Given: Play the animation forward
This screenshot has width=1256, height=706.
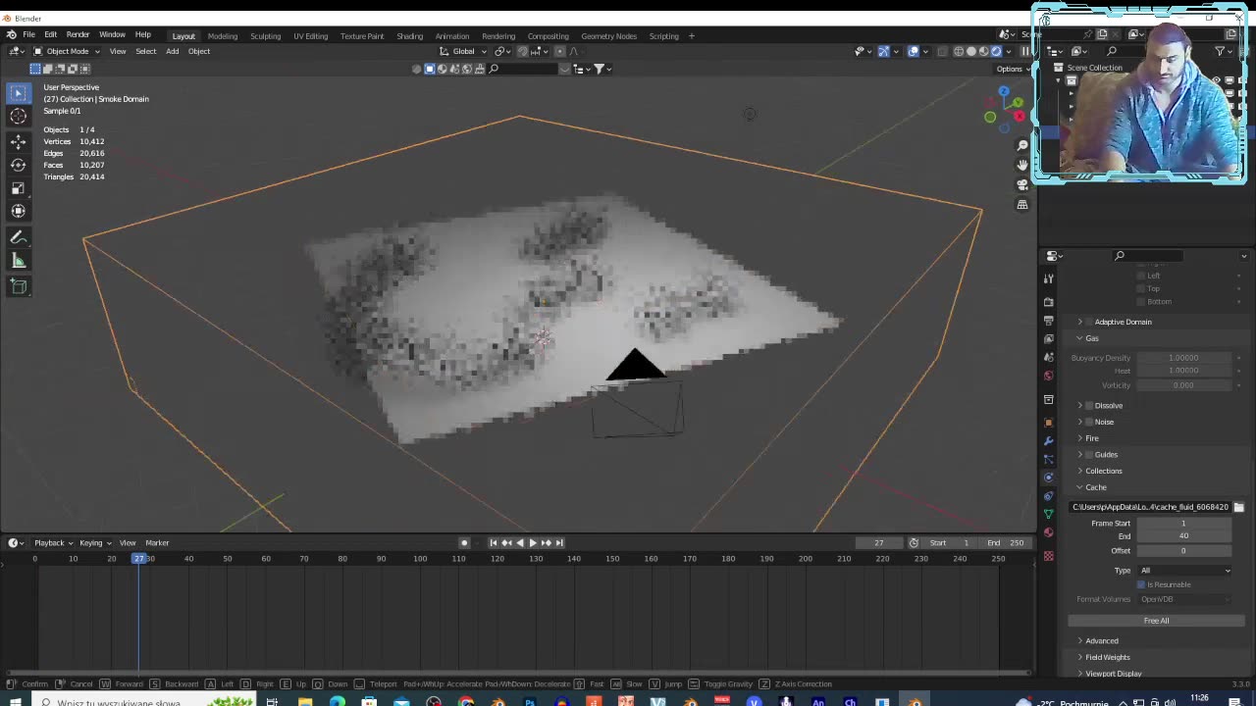Looking at the screenshot, I should tap(532, 542).
